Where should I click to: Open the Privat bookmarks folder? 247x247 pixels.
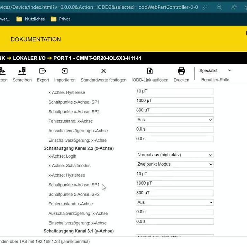click(61, 19)
